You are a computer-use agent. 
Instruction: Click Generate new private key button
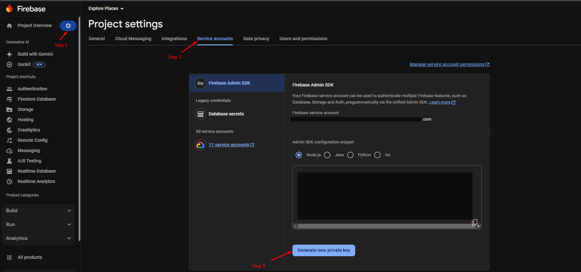324,250
